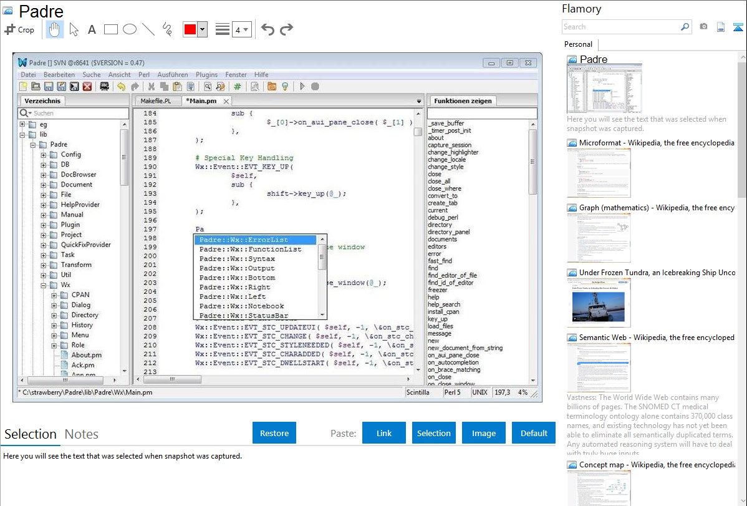
Task: Open the color picker dropdown arrow
Action: tap(202, 29)
